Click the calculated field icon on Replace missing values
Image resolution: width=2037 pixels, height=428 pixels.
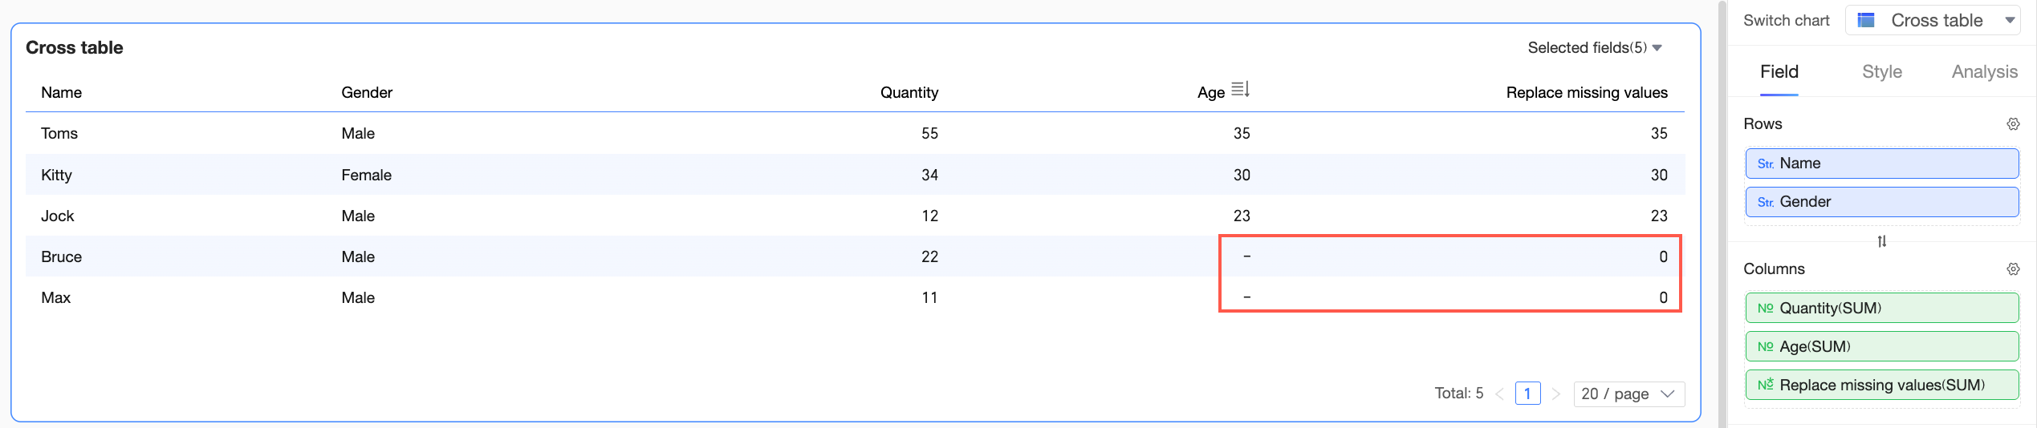click(x=1765, y=386)
